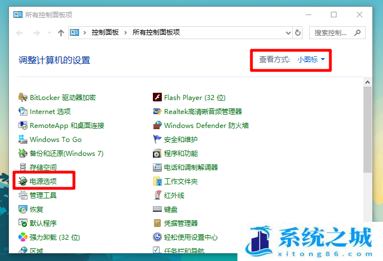The height and width of the screenshot is (261, 383).
Task: Open the 轻松使用设置中心 link
Action: (x=191, y=238)
